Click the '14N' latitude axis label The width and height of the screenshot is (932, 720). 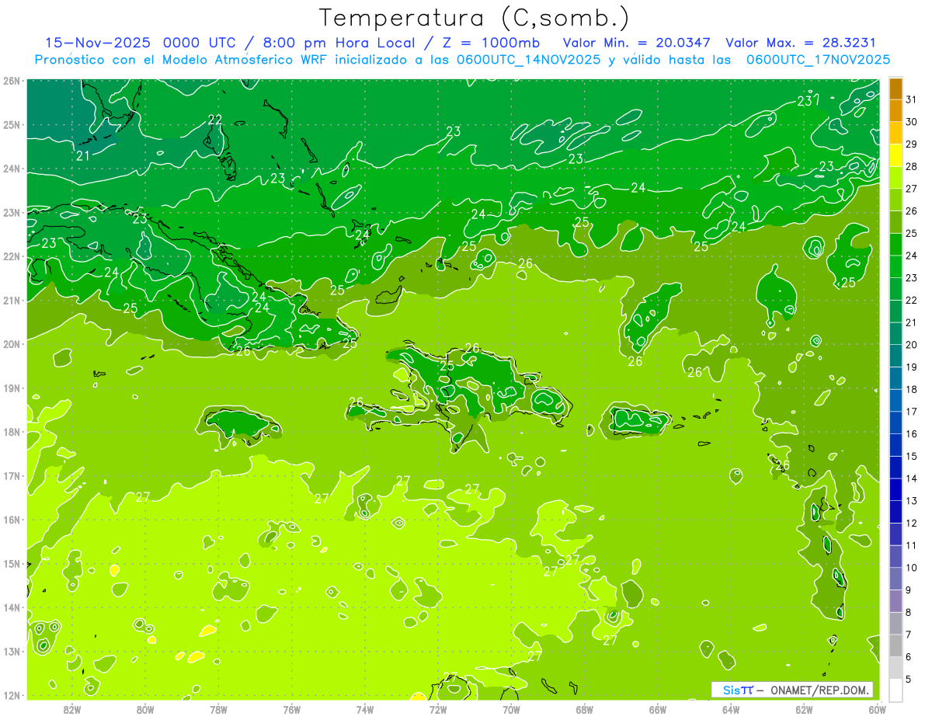(x=12, y=607)
